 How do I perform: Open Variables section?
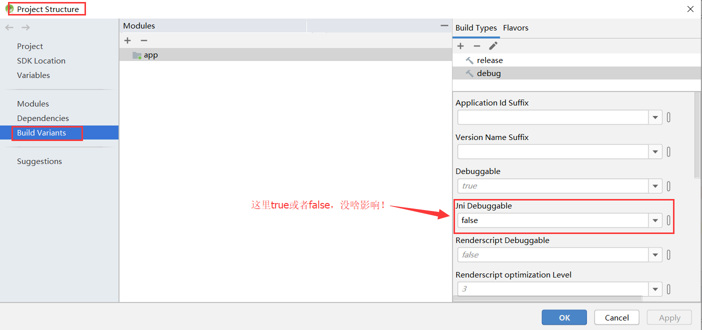click(x=33, y=75)
